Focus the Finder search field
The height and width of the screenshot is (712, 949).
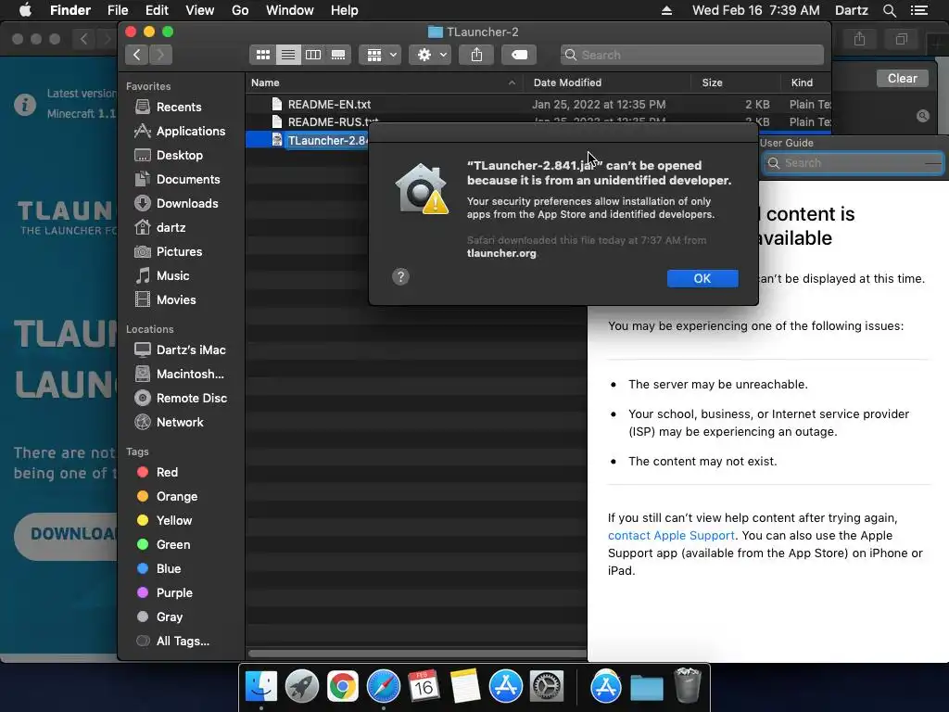pyautogui.click(x=691, y=55)
